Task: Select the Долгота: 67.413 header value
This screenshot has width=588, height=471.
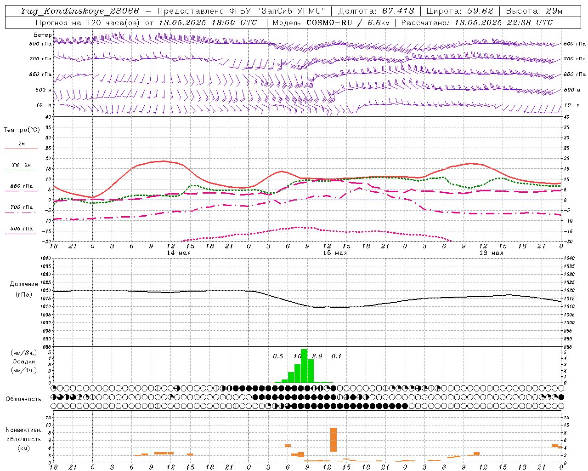Action: point(376,11)
